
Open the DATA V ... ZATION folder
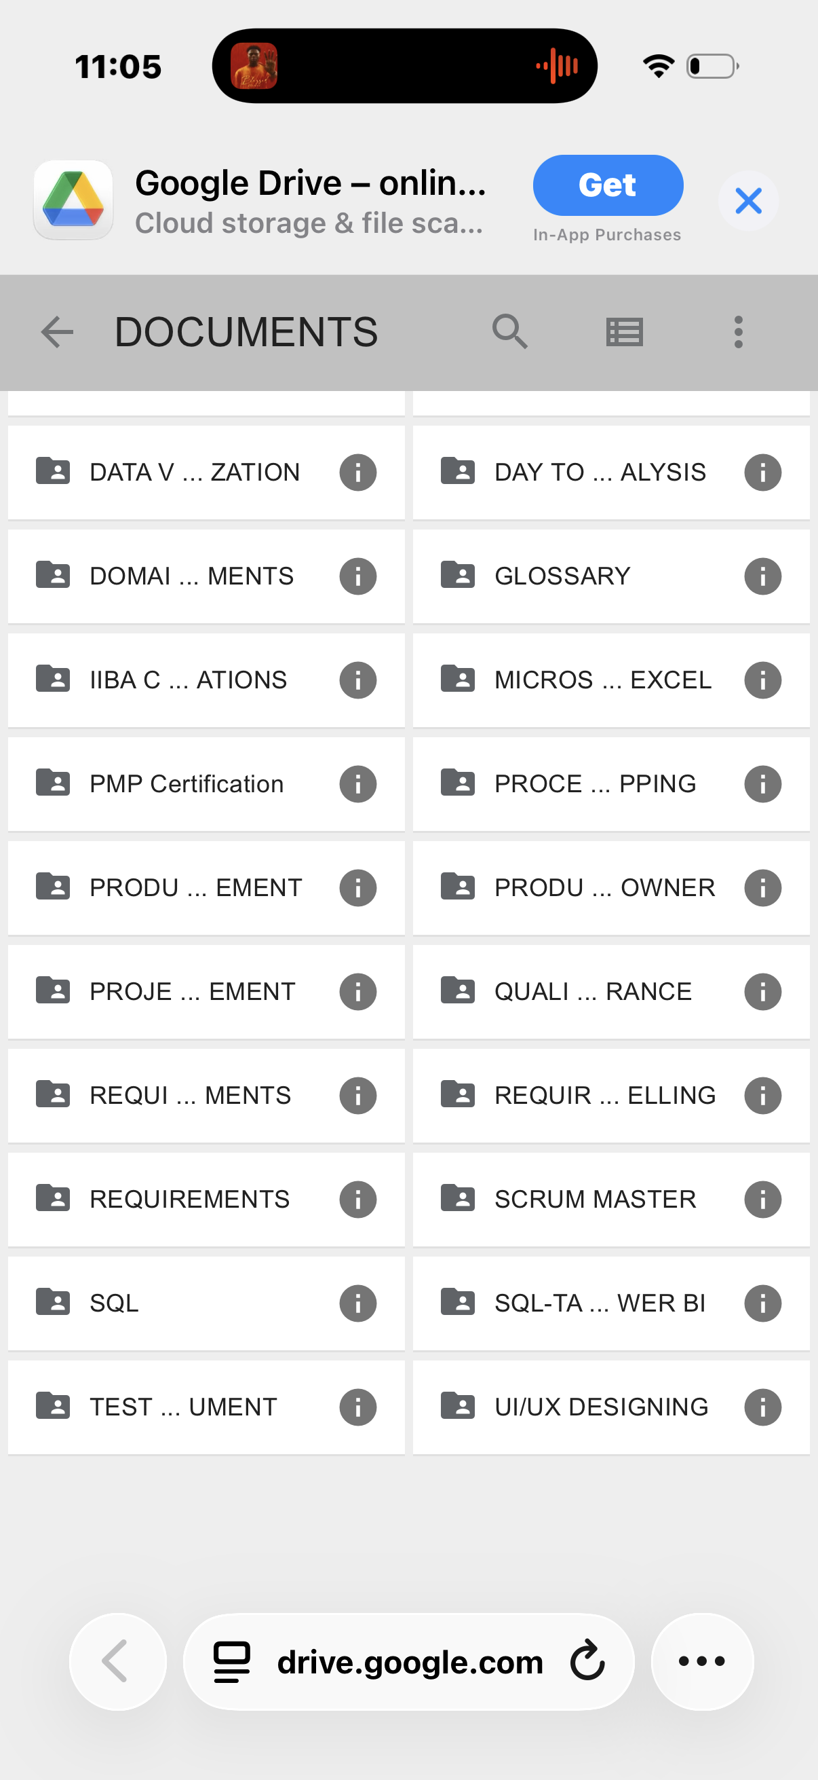pyautogui.click(x=194, y=472)
